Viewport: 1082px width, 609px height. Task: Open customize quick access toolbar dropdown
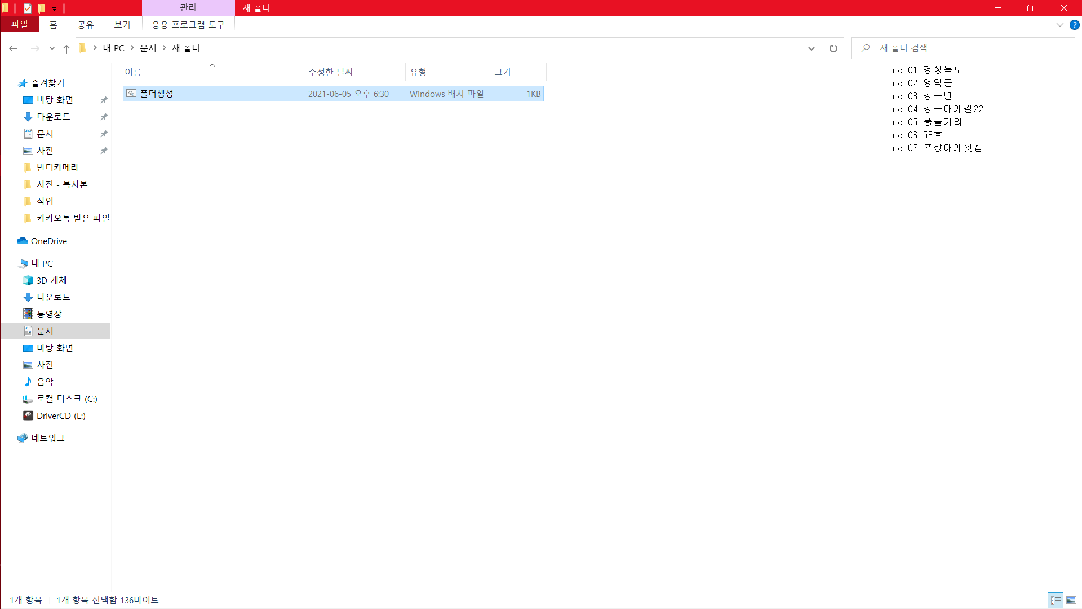(x=54, y=8)
